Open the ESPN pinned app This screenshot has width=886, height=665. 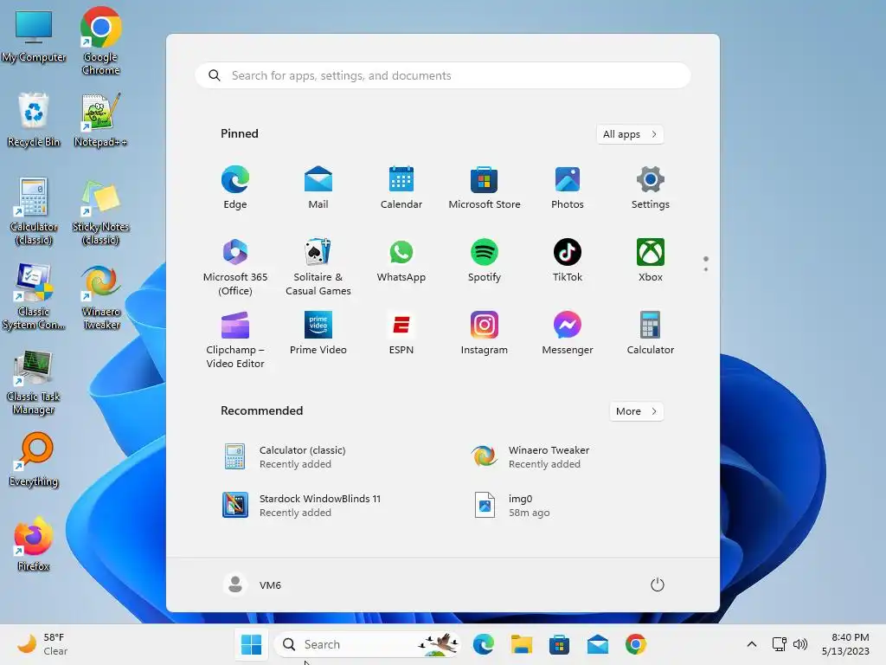coord(401,333)
